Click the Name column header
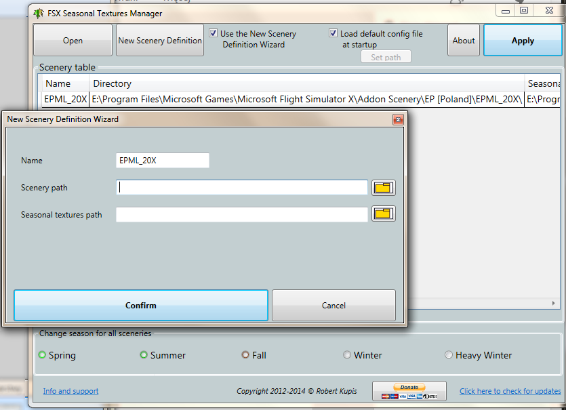 [x=66, y=83]
